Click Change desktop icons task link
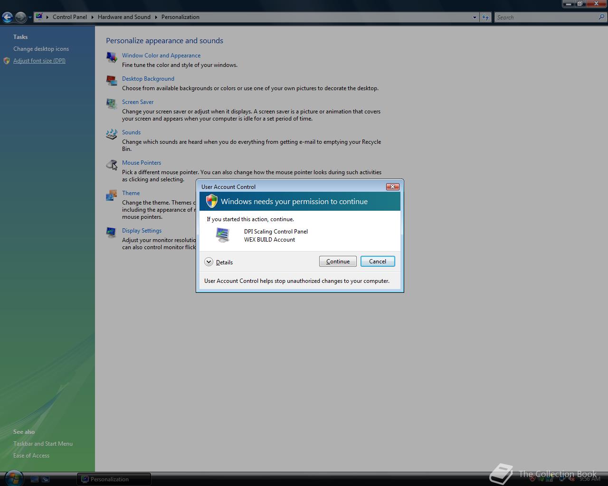The image size is (608, 486). click(41, 49)
